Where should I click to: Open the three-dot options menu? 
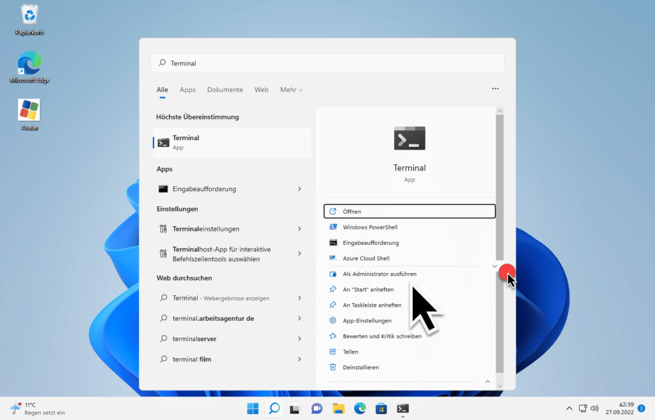[495, 88]
